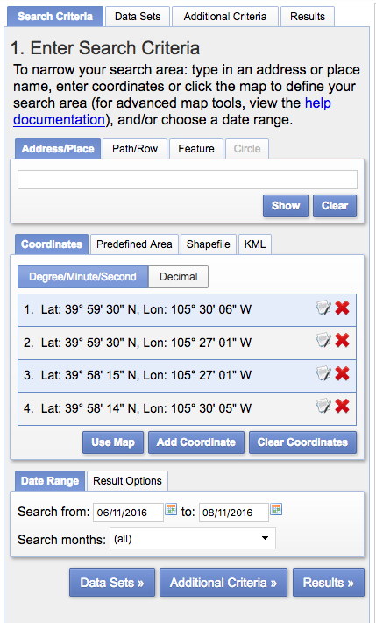Open the Search from calendar picker
Viewport: 376px width, 623px height.
click(x=171, y=509)
